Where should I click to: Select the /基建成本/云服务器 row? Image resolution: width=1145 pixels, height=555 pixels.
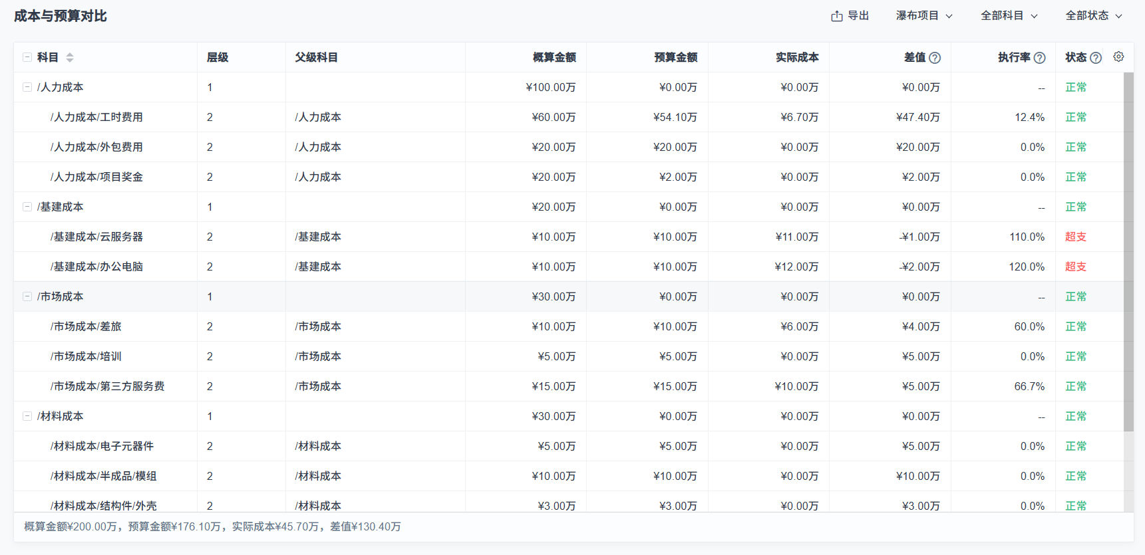568,237
